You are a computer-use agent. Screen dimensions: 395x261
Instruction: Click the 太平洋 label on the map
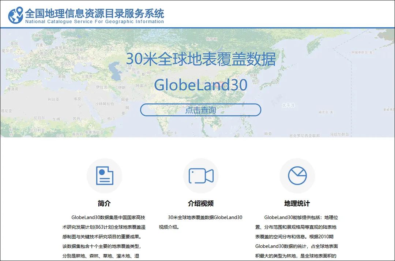289,106
